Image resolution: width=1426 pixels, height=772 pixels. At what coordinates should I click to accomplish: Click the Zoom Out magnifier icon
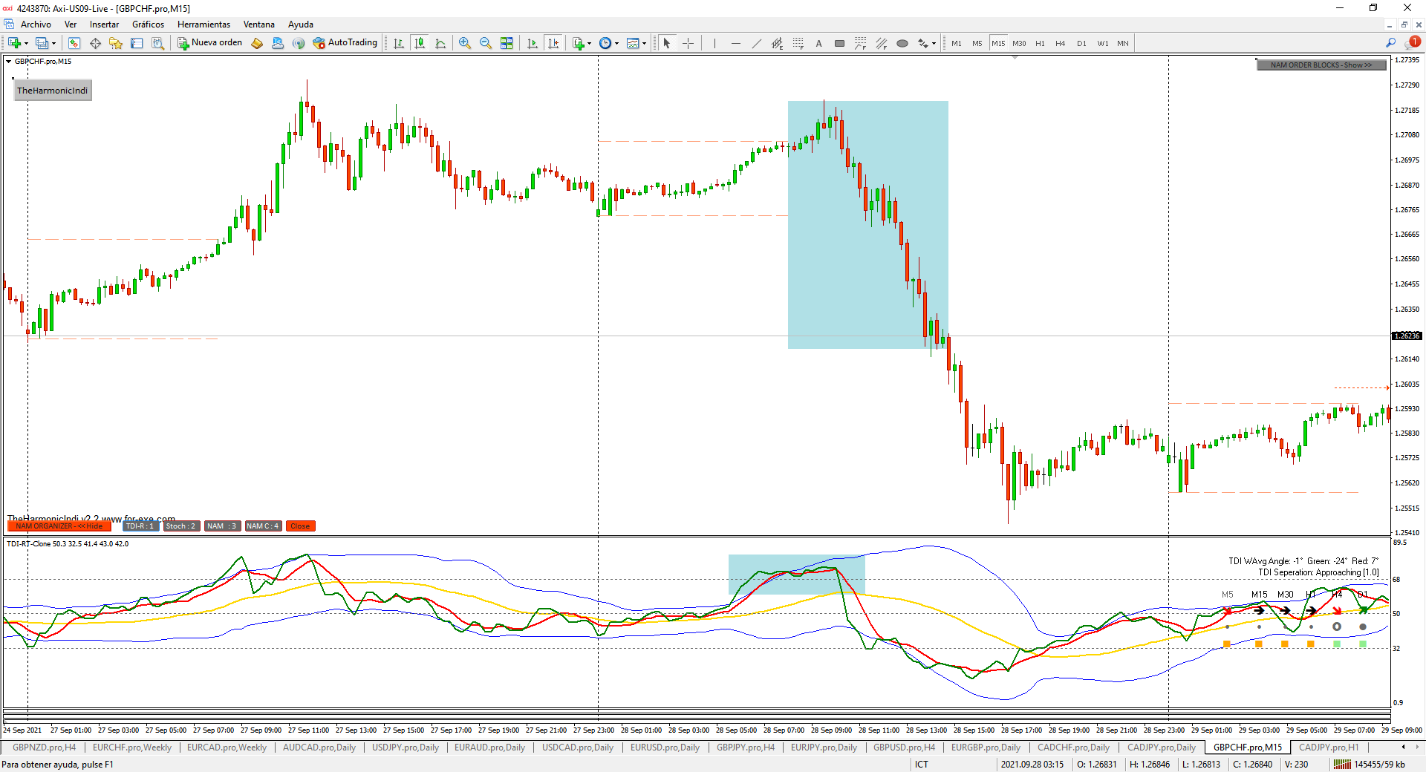[x=486, y=43]
